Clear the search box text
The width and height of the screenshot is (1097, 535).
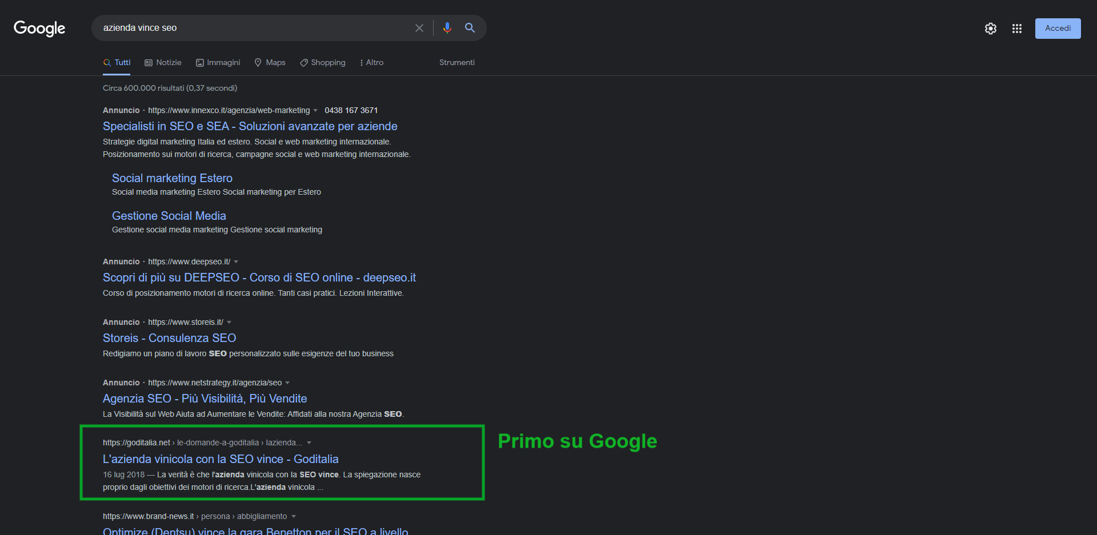coord(419,28)
